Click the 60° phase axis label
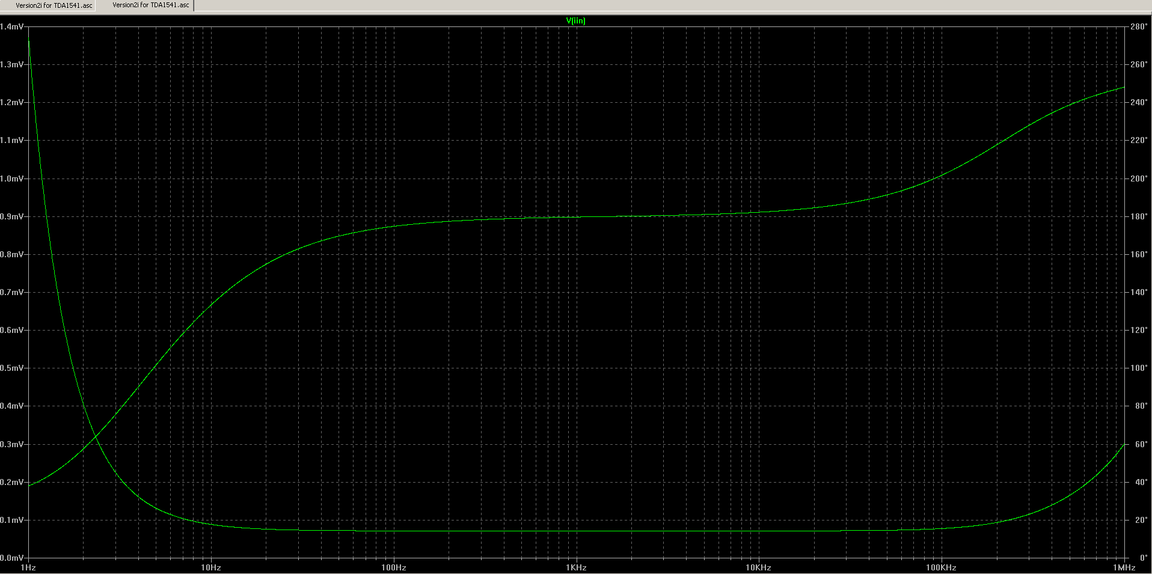Viewport: 1152px width, 574px height. 1141,444
